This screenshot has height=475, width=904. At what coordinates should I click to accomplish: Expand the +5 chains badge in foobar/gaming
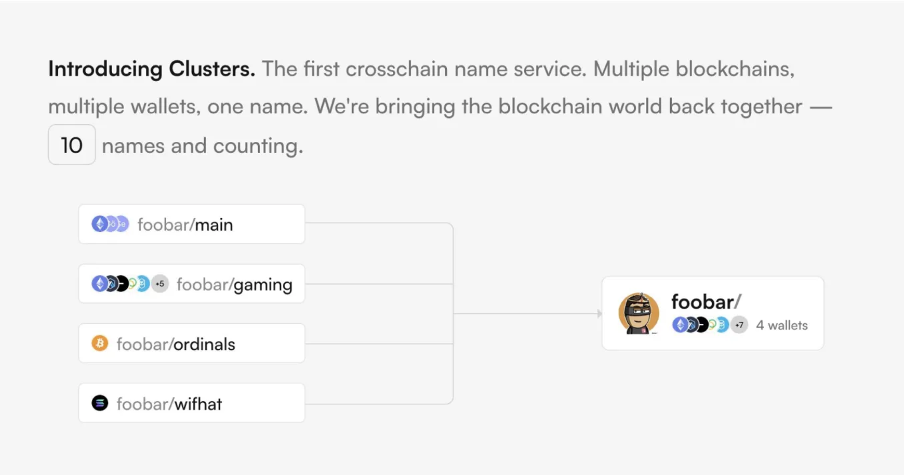pyautogui.click(x=160, y=284)
